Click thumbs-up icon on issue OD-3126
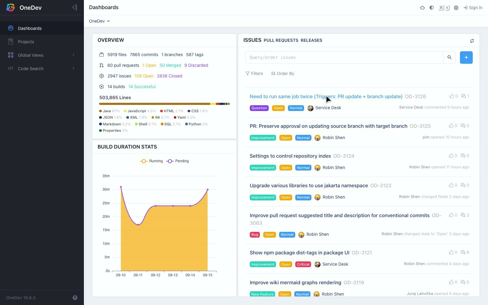 (x=452, y=96)
